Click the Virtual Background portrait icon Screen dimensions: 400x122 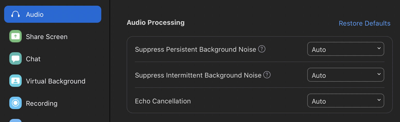coord(16,81)
